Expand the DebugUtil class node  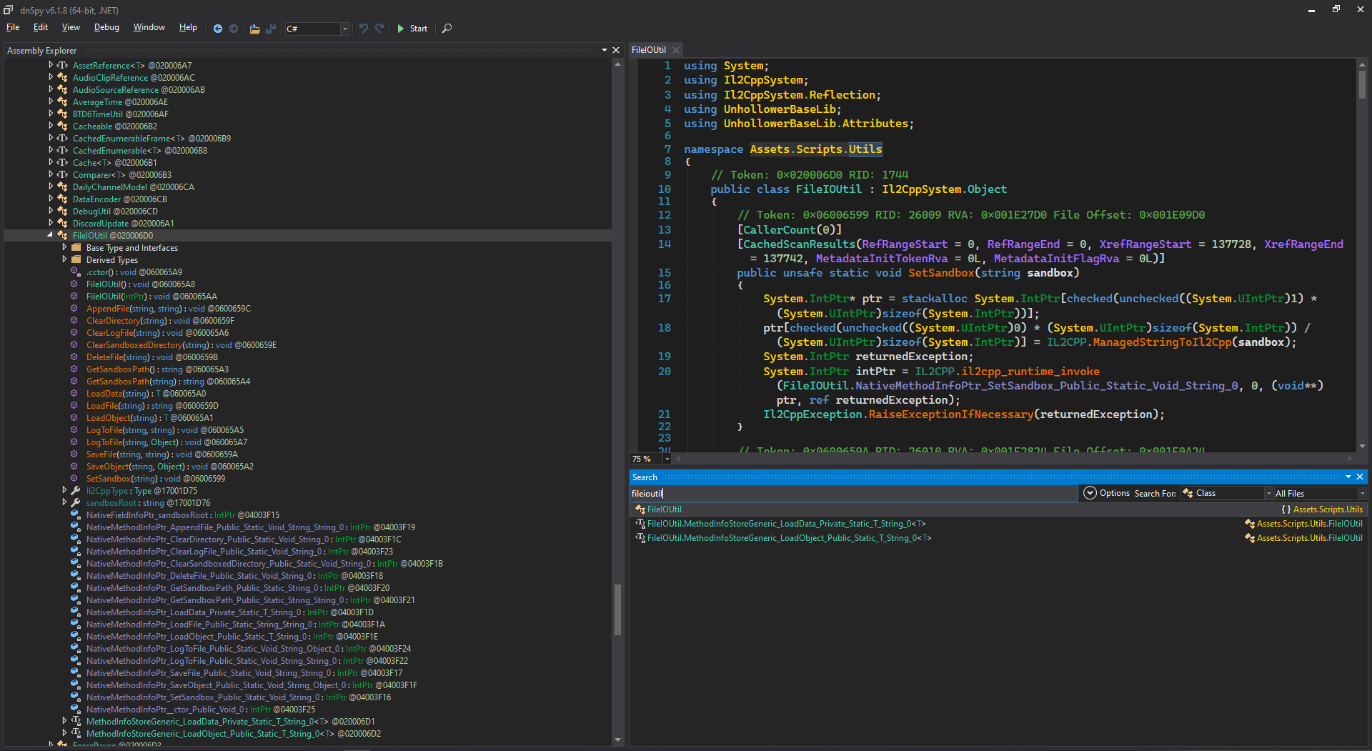[50, 211]
